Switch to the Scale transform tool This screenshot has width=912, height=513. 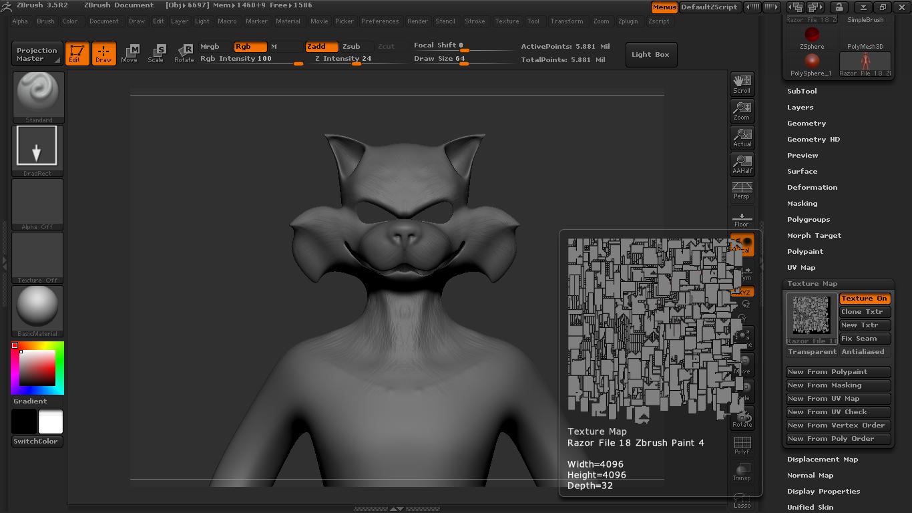pyautogui.click(x=156, y=54)
